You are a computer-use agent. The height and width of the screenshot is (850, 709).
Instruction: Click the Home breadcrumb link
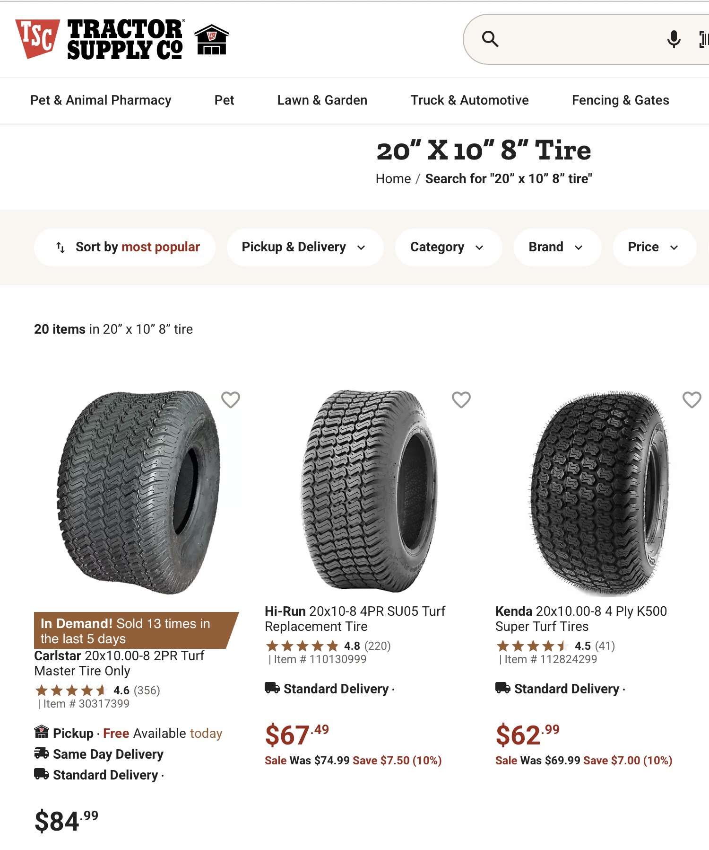coord(393,179)
